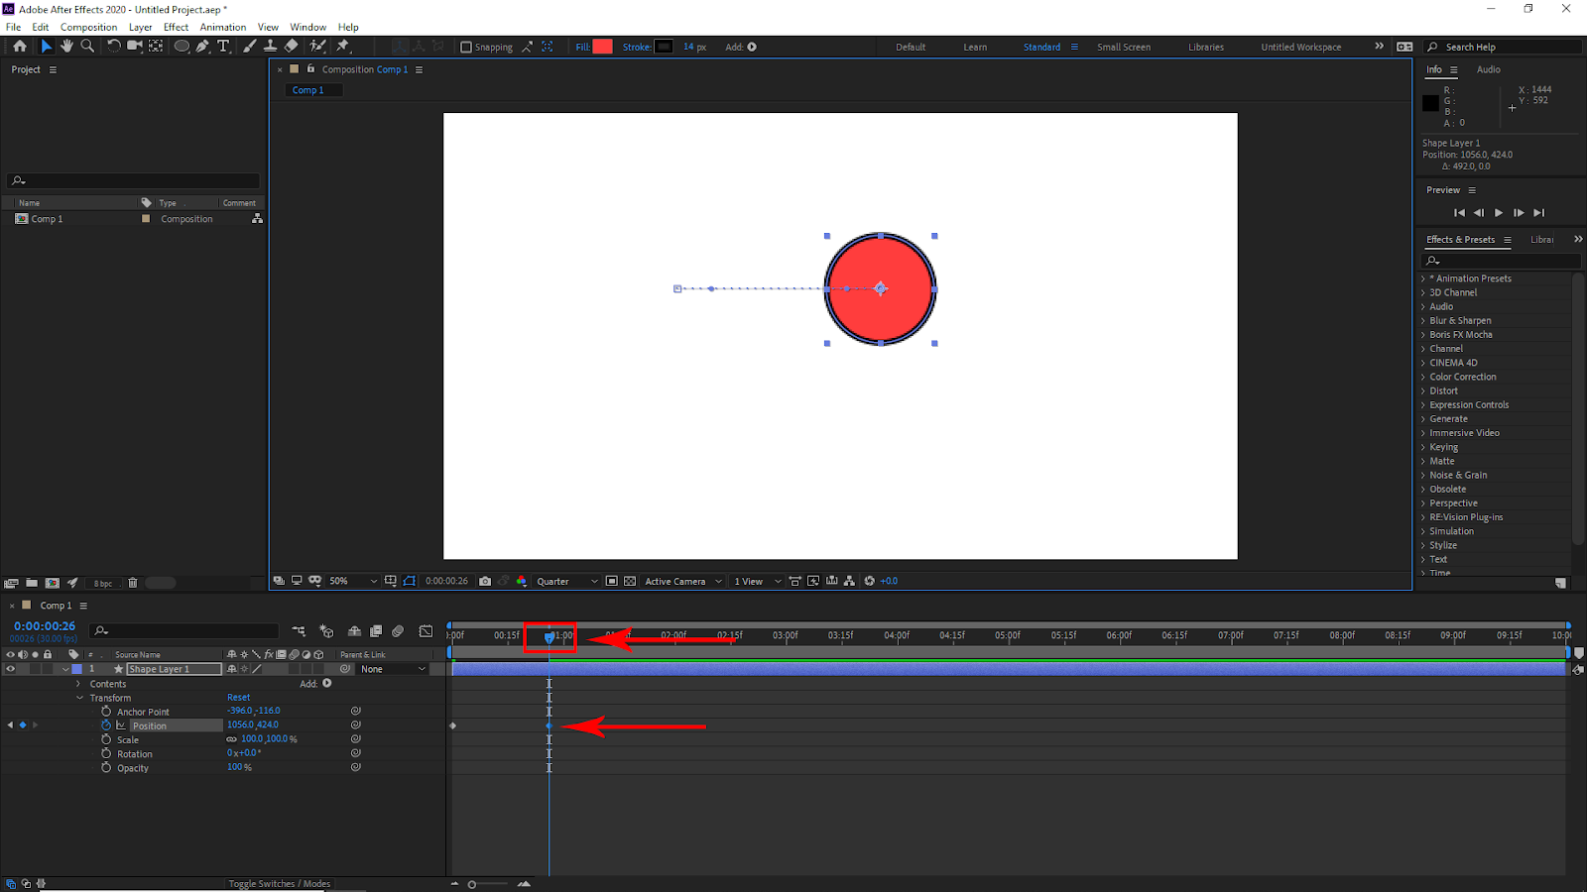This screenshot has width=1587, height=892.
Task: Select the Hand tool
Action: tap(66, 46)
